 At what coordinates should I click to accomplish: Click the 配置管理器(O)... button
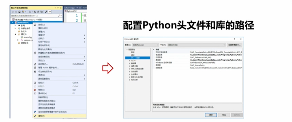pyautogui.click(x=235, y=45)
